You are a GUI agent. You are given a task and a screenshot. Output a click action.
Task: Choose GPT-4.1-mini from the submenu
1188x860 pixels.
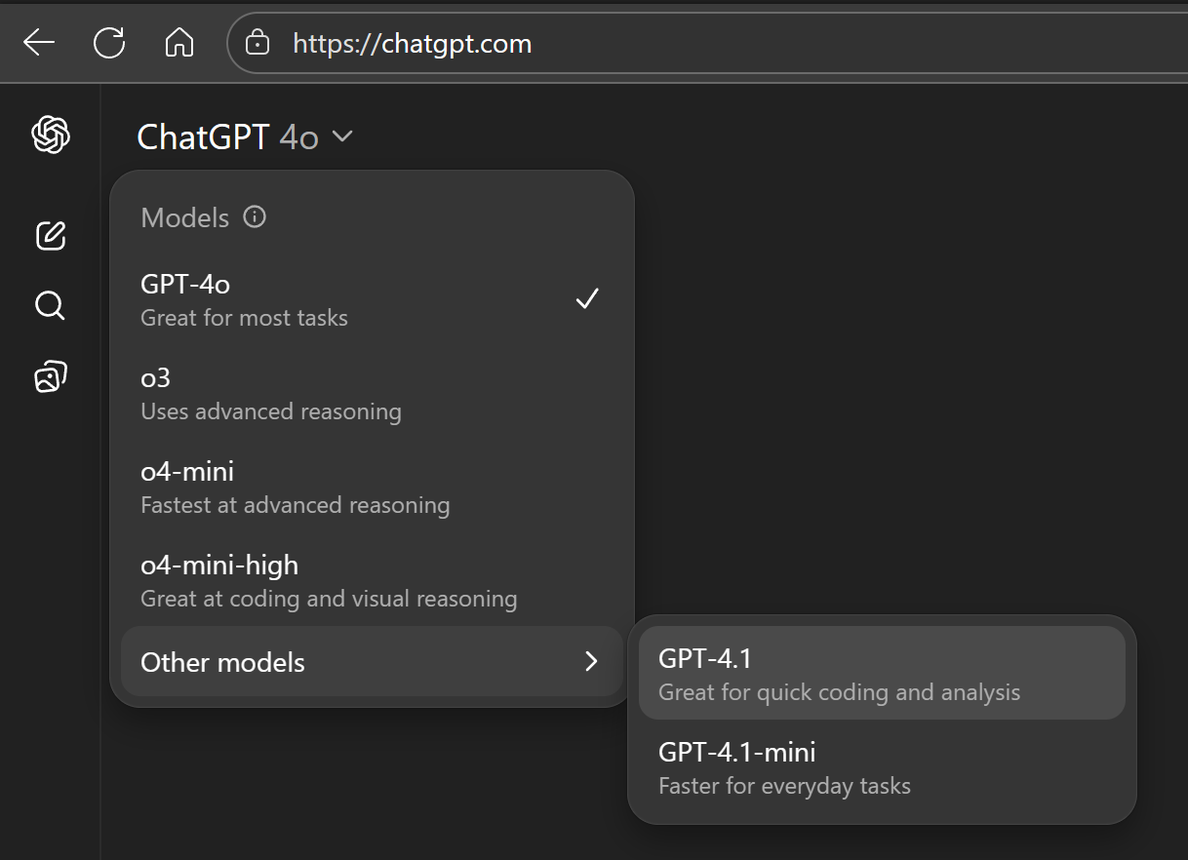(x=882, y=767)
